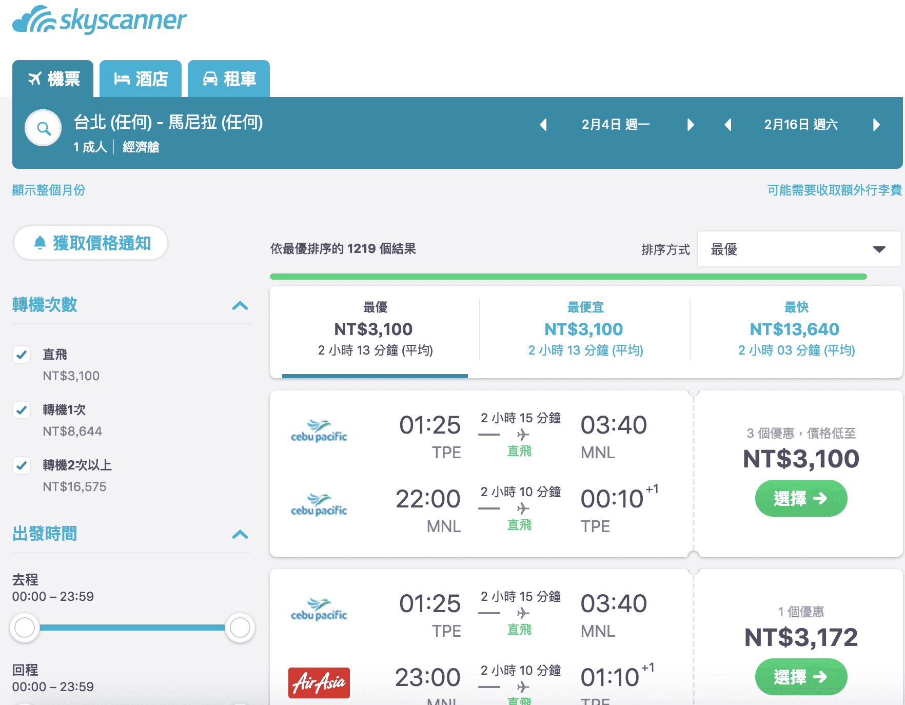905x705 pixels.
Task: Click 2月16日 週六 return date
Action: 801,125
